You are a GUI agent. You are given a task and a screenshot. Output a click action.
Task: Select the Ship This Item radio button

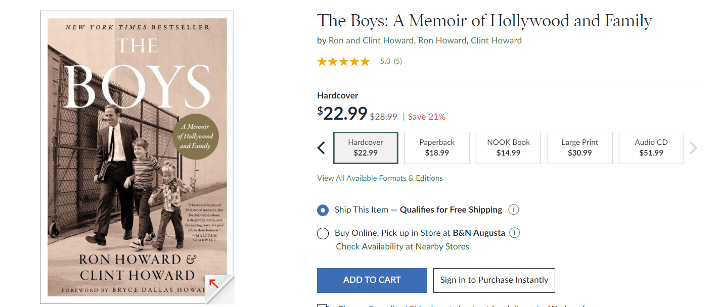coord(323,210)
